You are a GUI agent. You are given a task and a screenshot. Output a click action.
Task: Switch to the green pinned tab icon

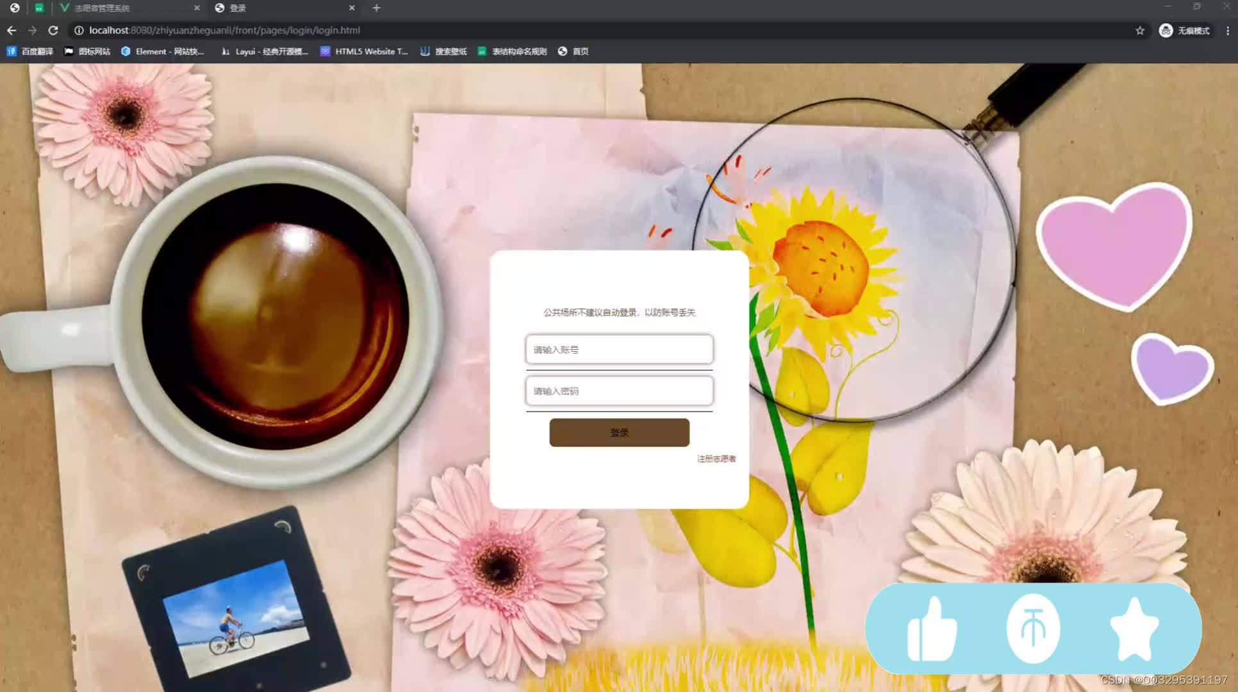39,8
